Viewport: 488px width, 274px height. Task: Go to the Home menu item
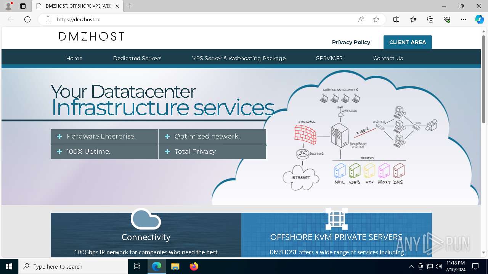[74, 58]
